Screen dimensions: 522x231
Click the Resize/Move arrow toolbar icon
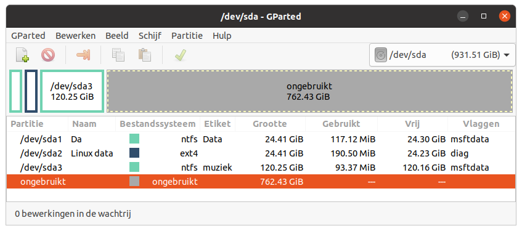coord(83,55)
